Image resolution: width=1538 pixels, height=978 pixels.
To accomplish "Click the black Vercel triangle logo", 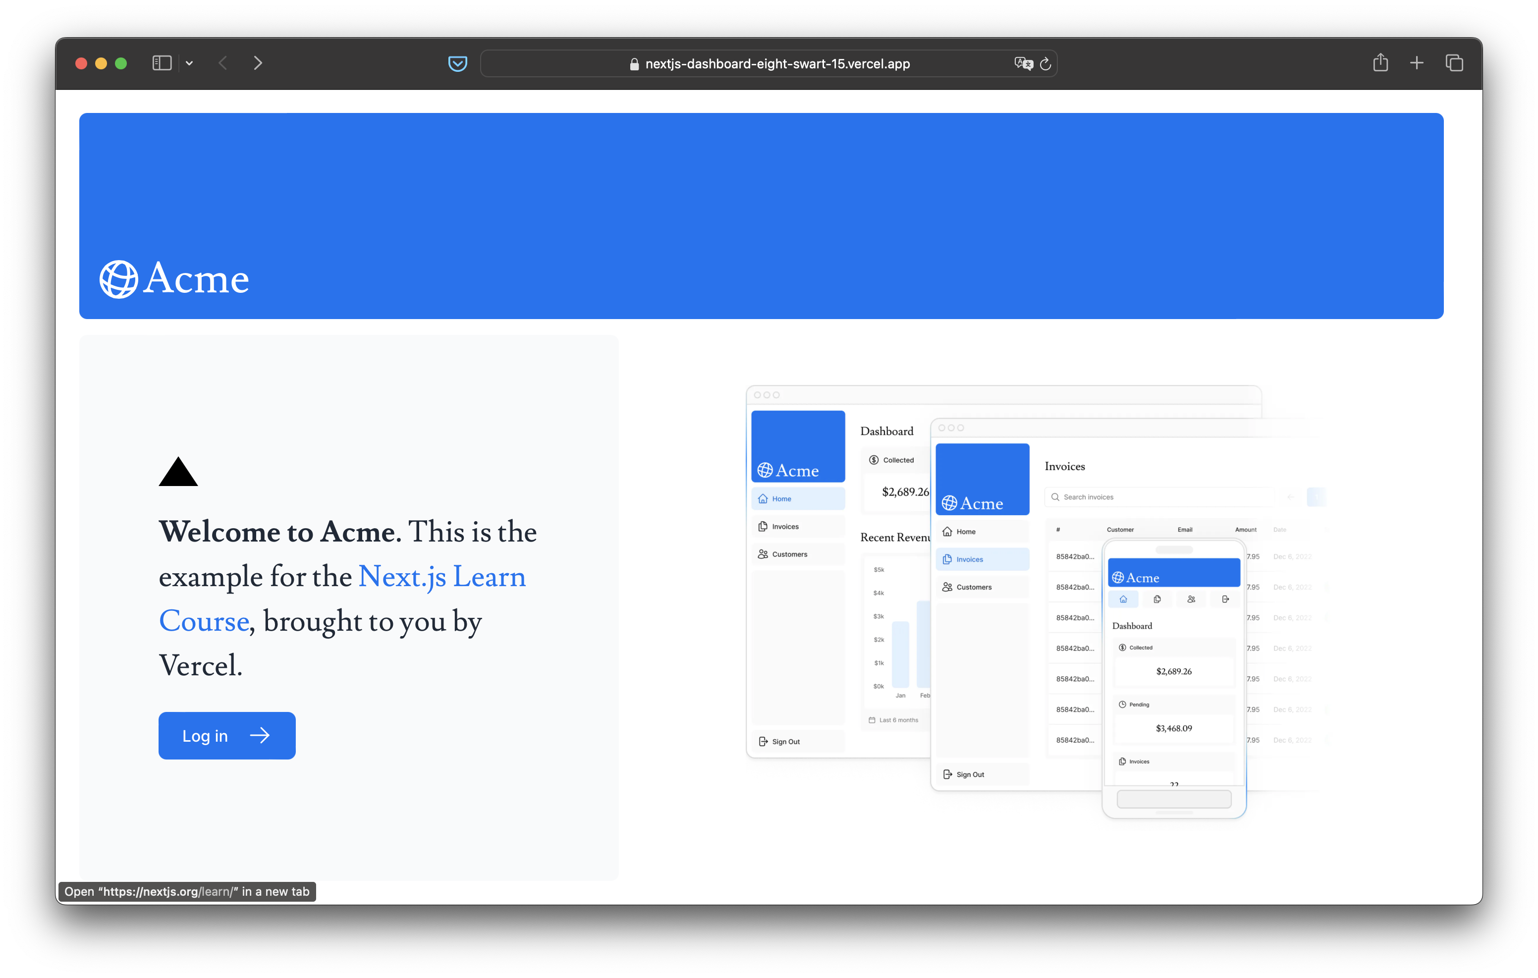I will click(178, 472).
